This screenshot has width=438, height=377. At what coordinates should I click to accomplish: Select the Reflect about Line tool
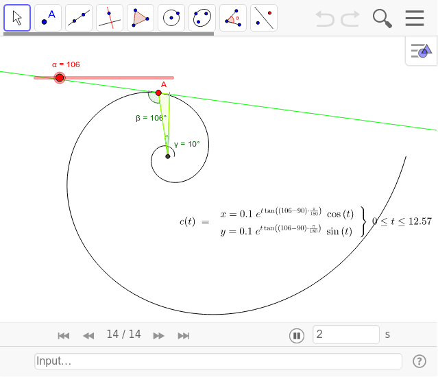coord(264,18)
